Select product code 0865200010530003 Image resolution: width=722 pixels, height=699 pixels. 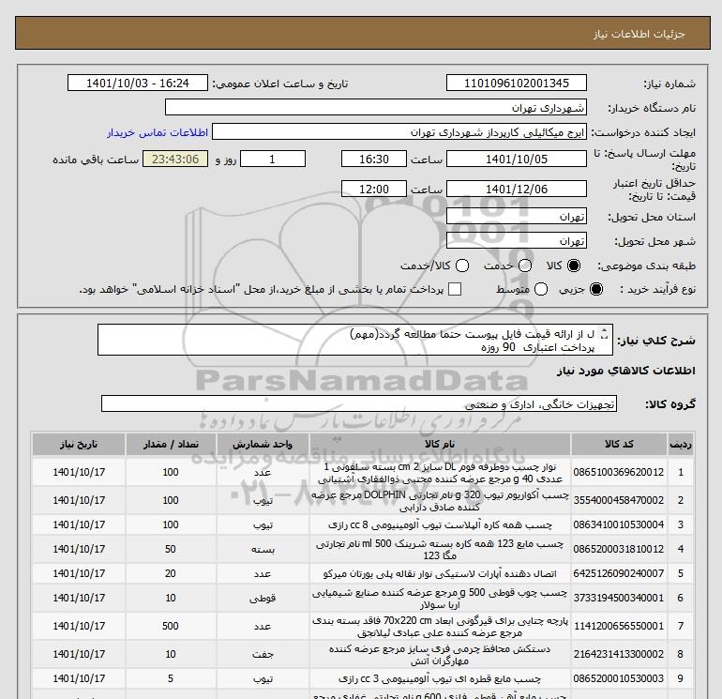(619, 678)
